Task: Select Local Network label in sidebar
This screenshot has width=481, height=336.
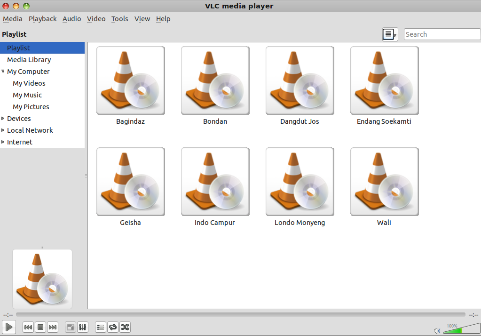Action: pyautogui.click(x=30, y=130)
